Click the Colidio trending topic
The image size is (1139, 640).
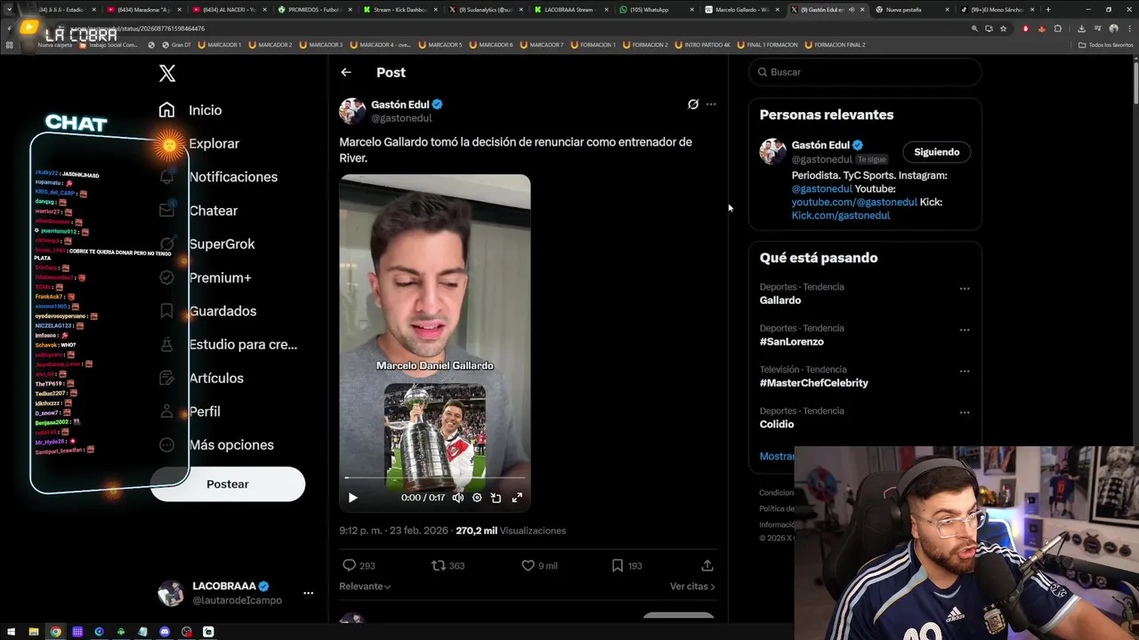click(x=777, y=424)
